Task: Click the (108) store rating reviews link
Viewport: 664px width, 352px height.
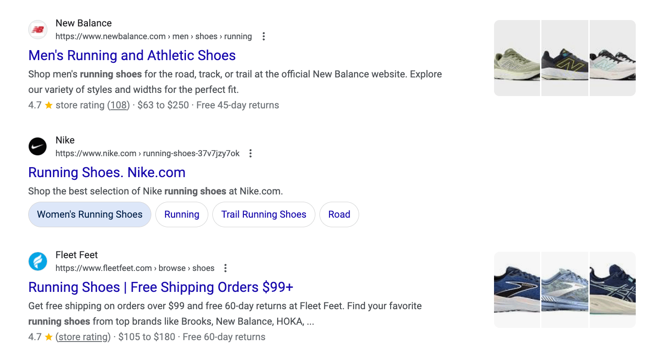Action: [117, 105]
